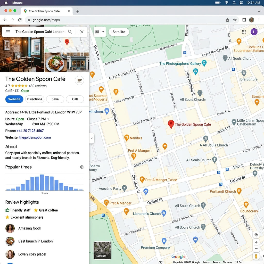Bookmark the page with the star icon
264x264 pixels.
[235, 20]
